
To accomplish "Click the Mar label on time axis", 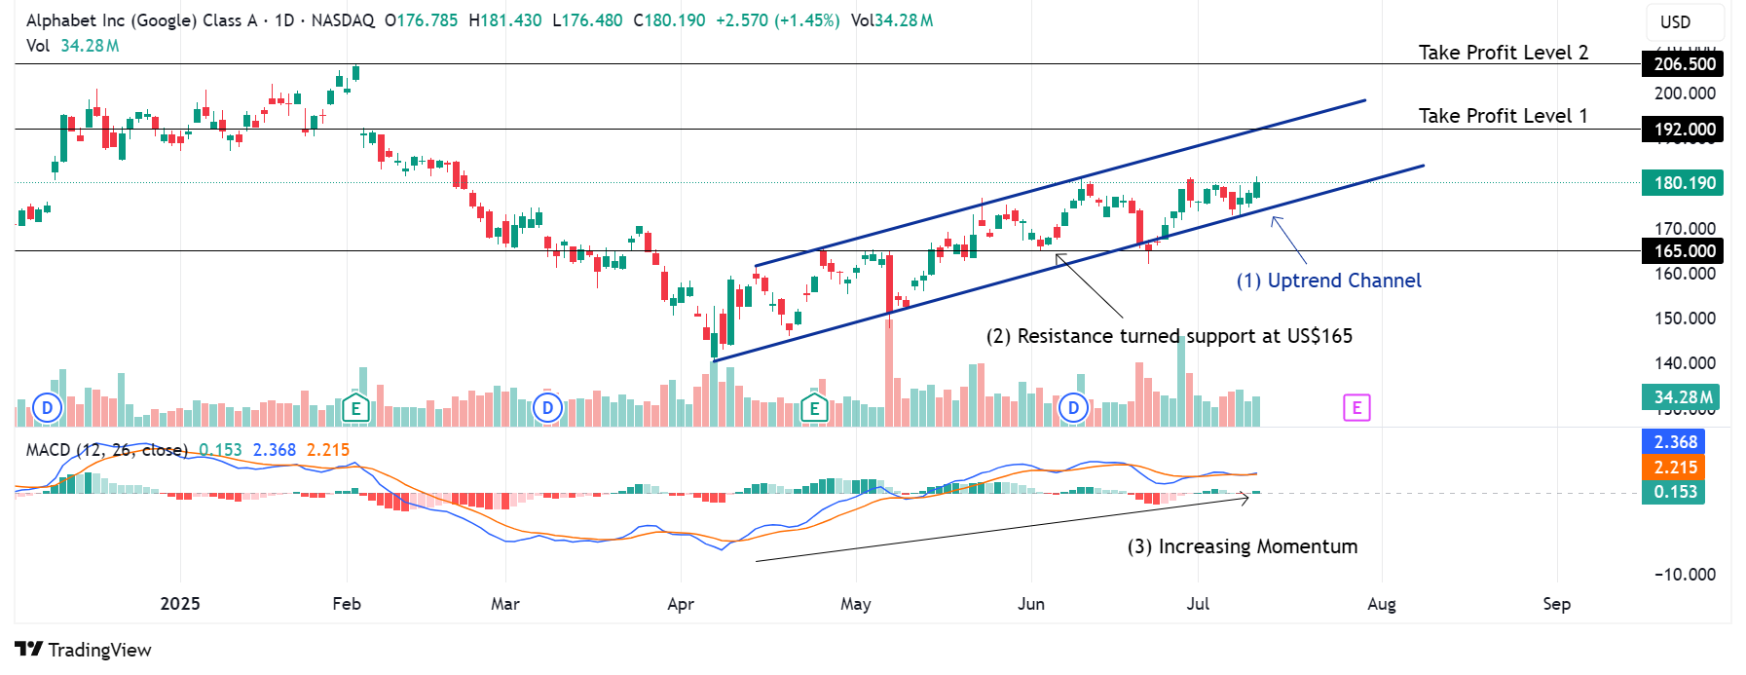I will (505, 604).
